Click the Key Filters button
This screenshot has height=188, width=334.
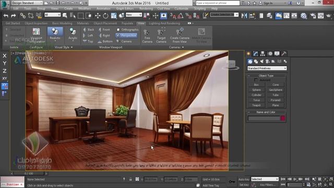(x=268, y=185)
